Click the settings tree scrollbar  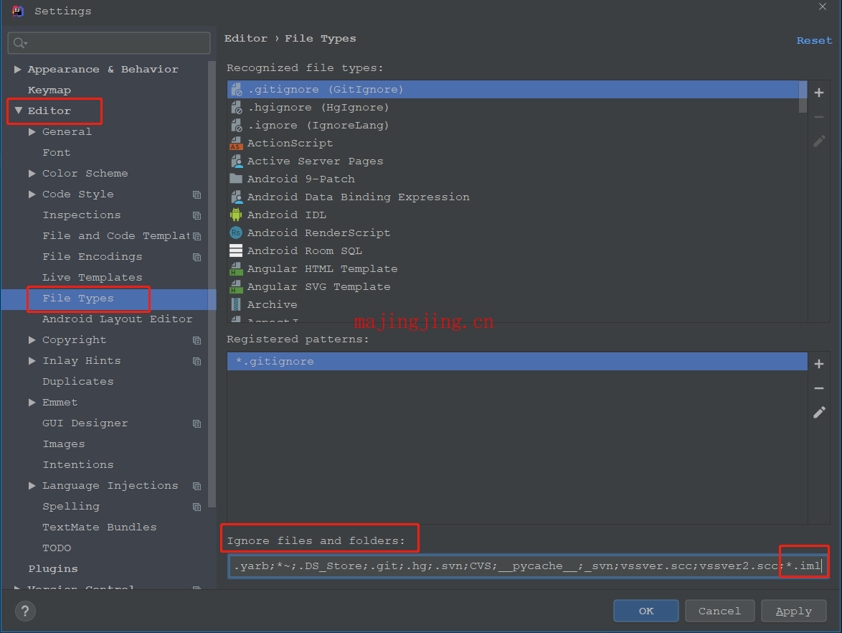(212, 283)
